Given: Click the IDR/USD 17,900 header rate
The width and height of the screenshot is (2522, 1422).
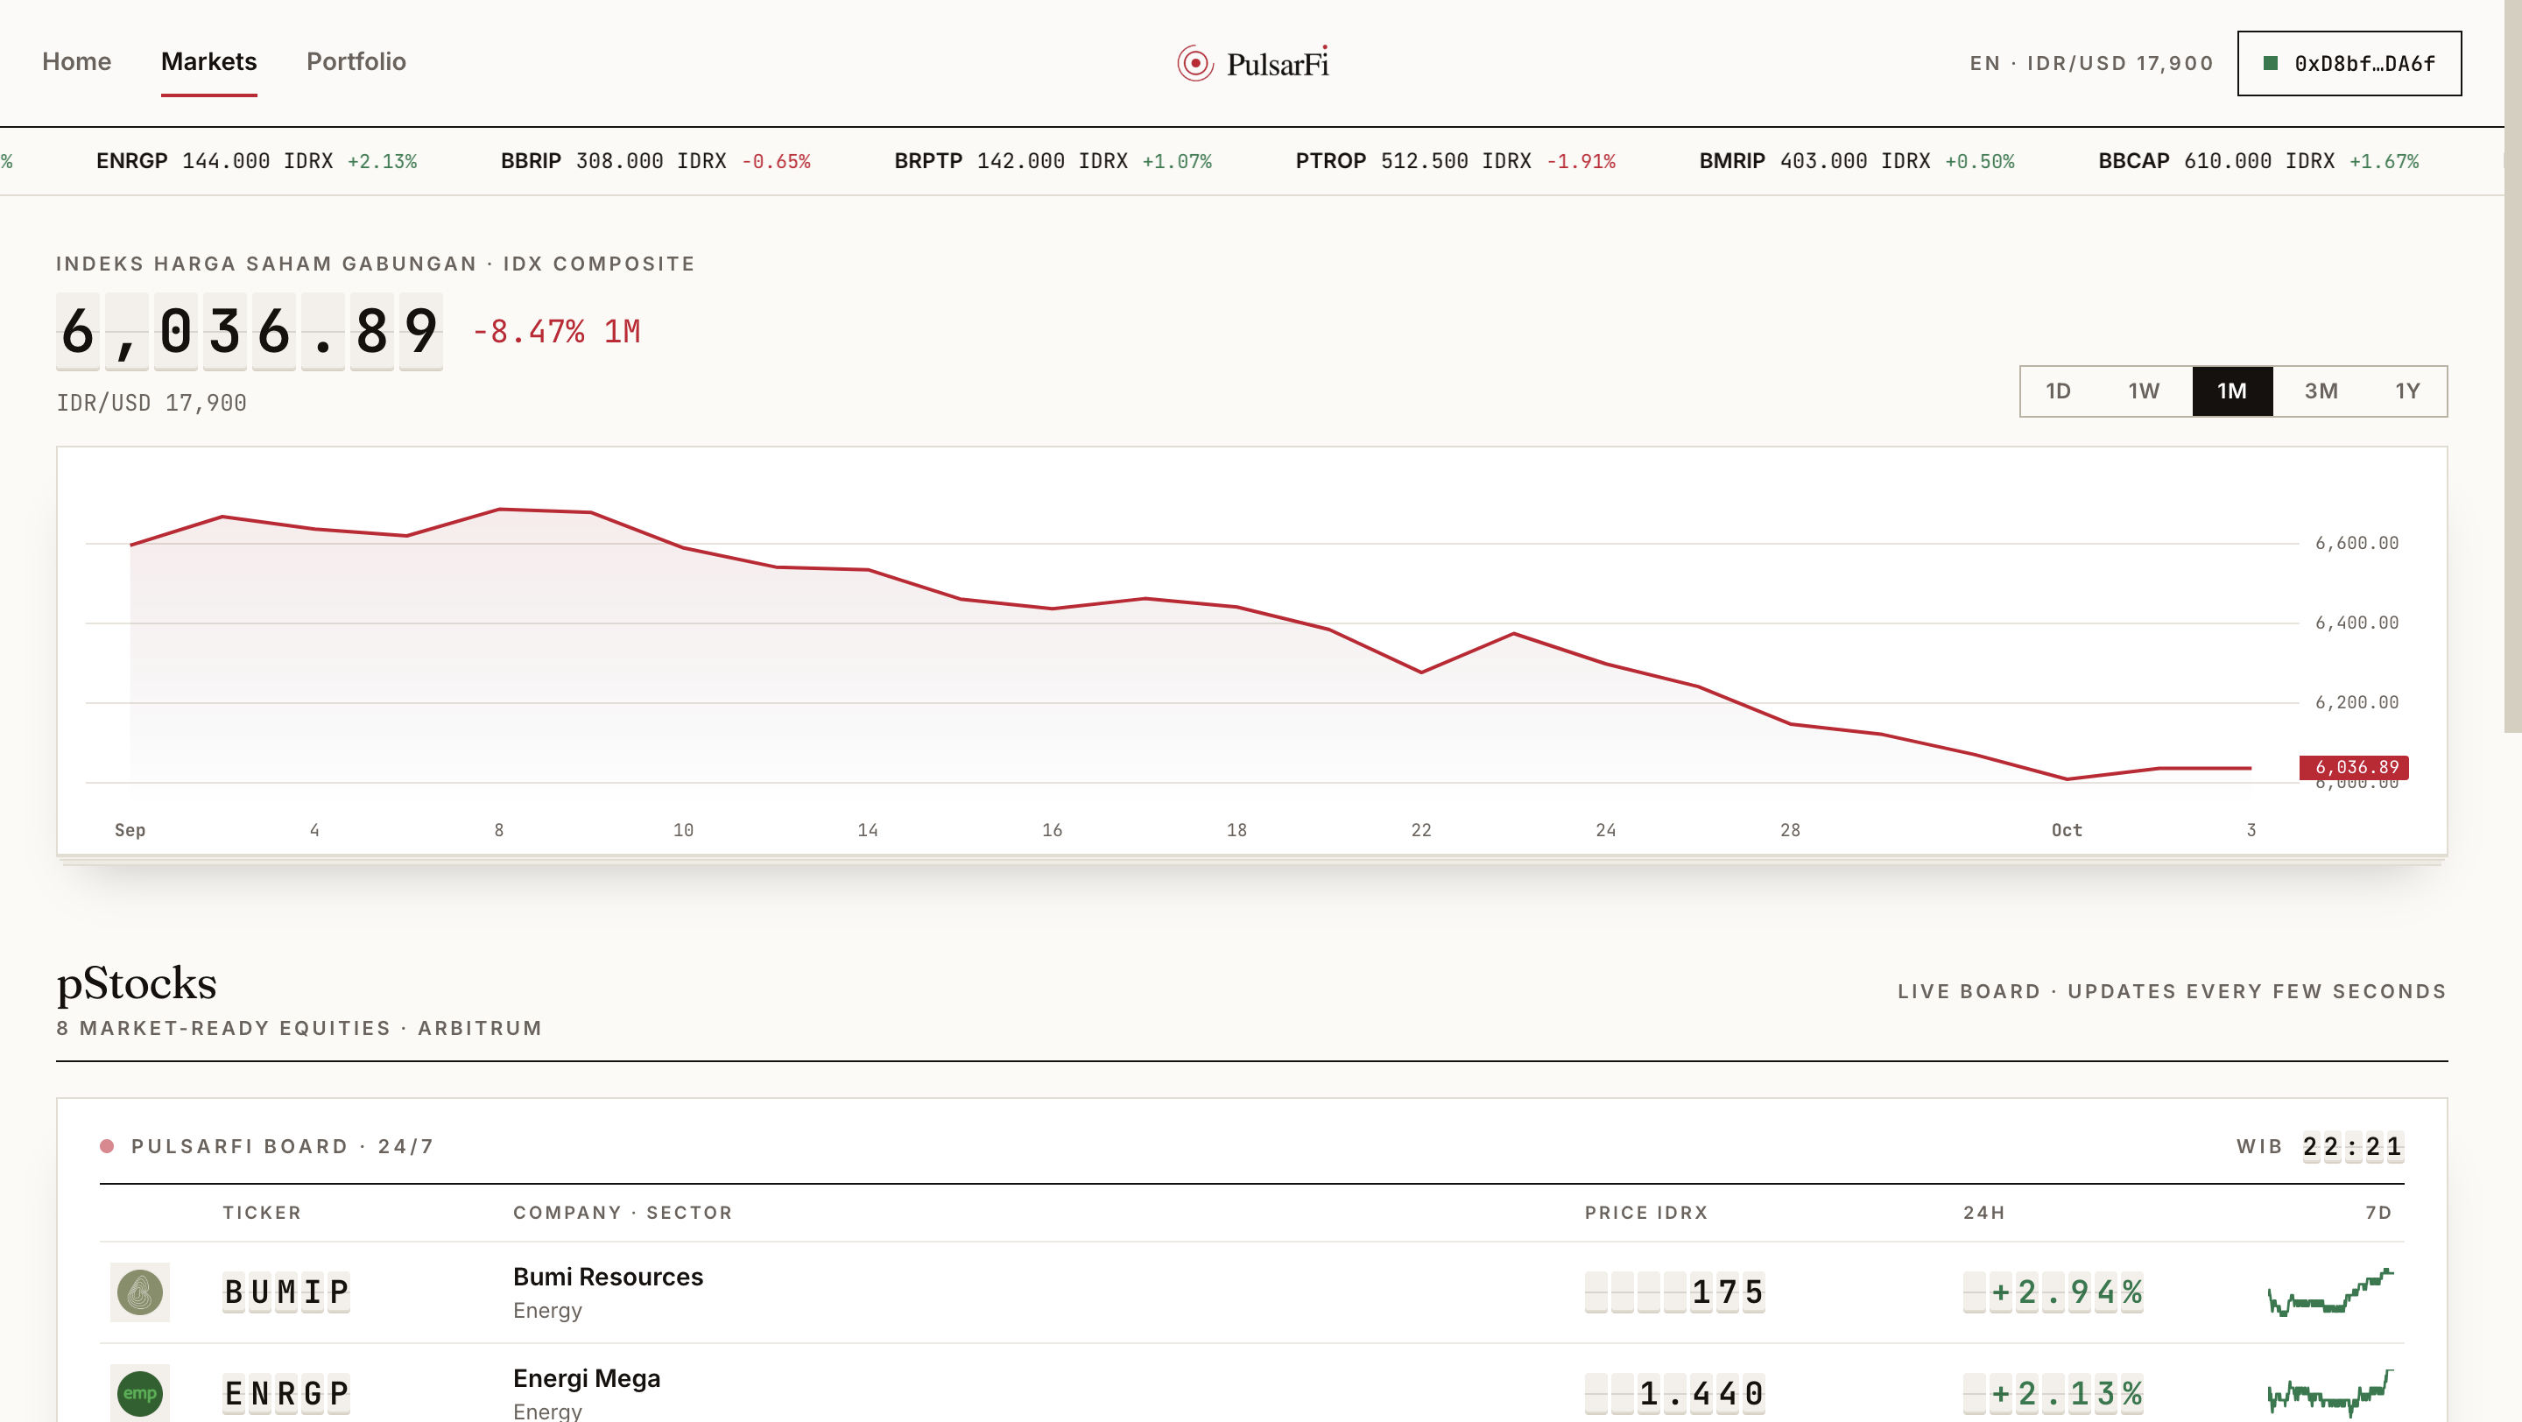Looking at the screenshot, I should (2119, 64).
